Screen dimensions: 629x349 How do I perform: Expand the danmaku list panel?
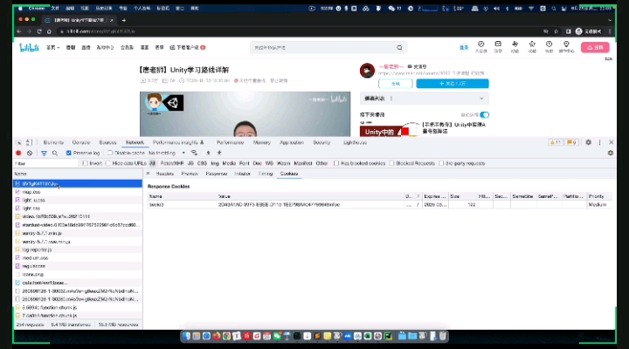[x=481, y=99]
